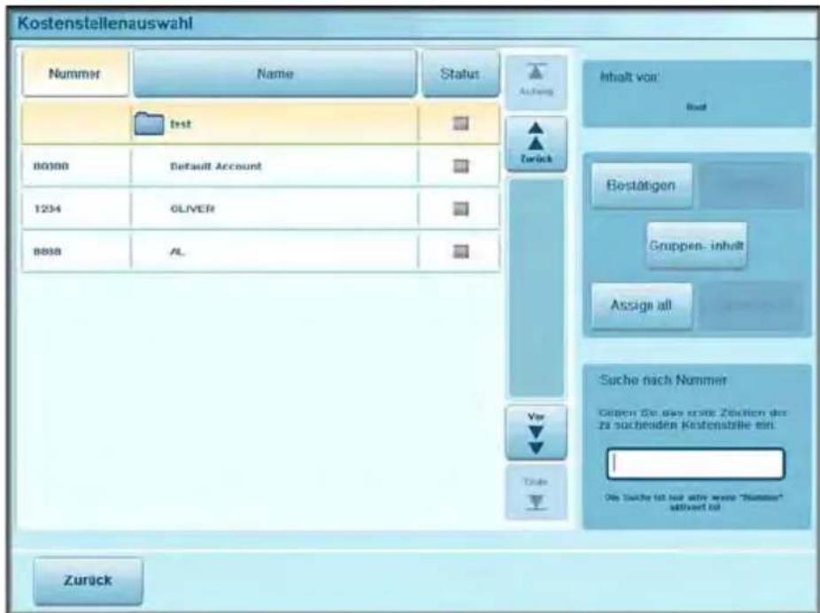Open the test folder icon
This screenshot has height=613, width=820.
coord(149,124)
